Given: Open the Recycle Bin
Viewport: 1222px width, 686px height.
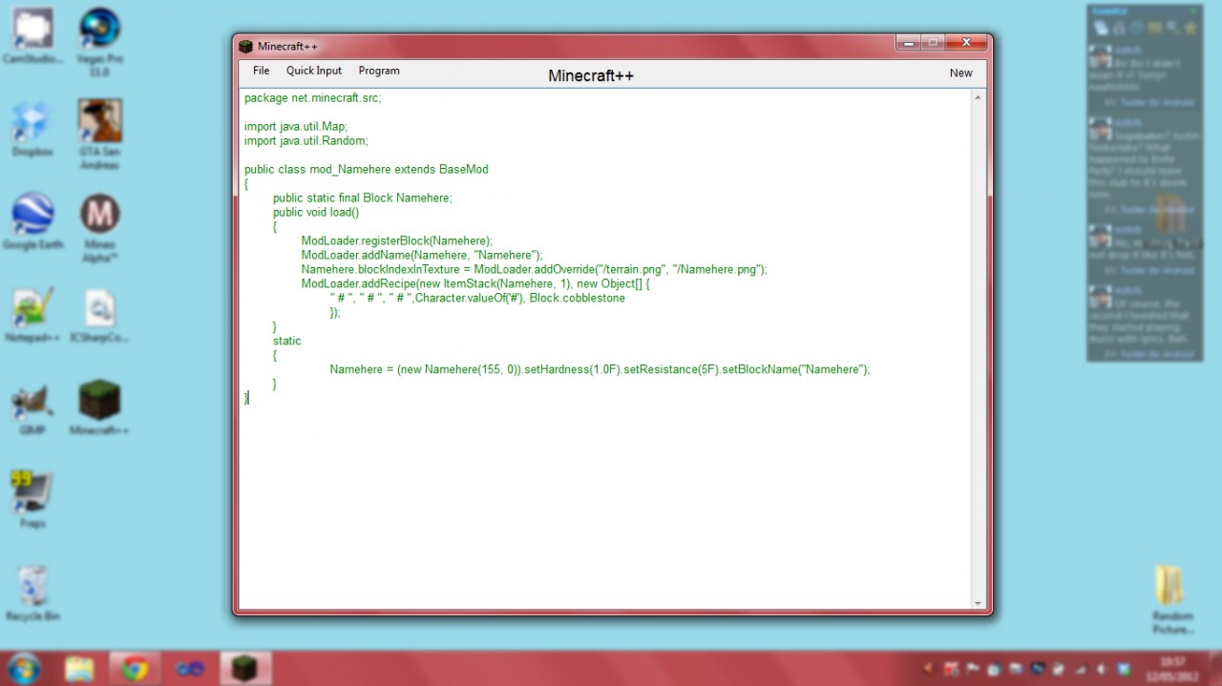Looking at the screenshot, I should 32,585.
